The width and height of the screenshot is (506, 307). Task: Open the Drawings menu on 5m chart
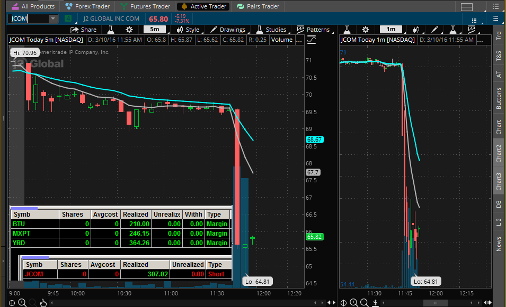click(x=228, y=30)
